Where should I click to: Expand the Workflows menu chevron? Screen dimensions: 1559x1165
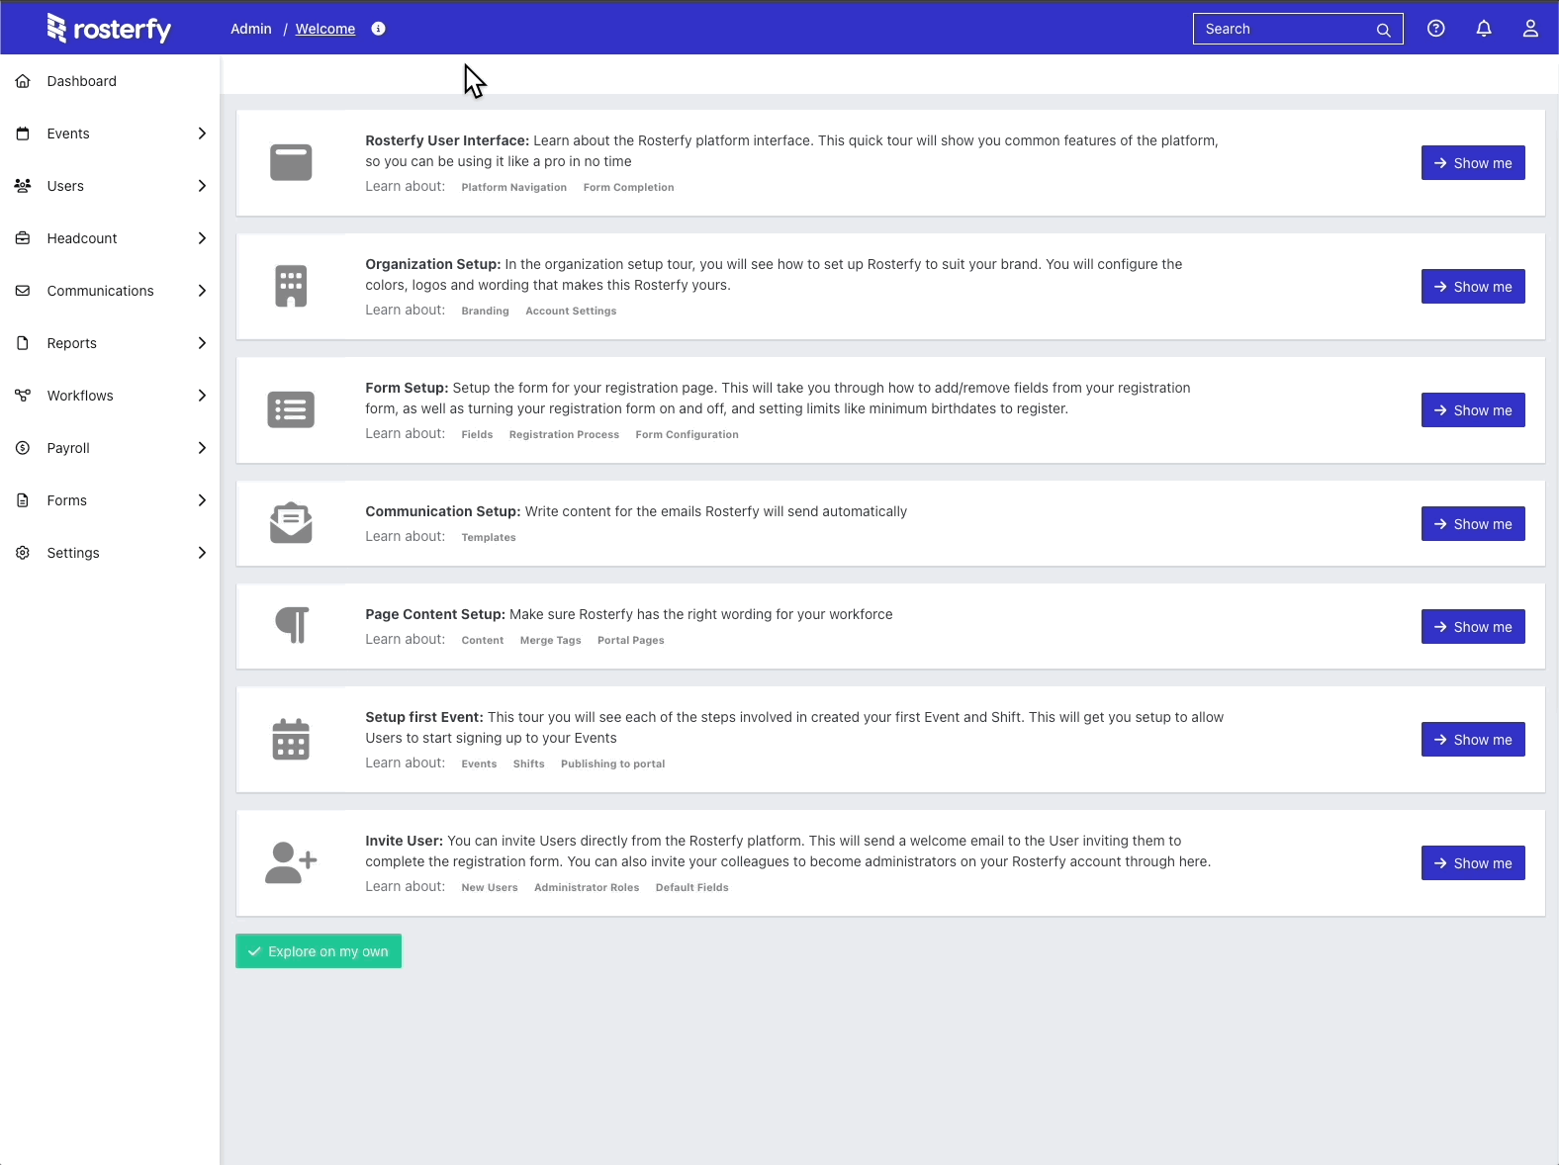coord(202,396)
